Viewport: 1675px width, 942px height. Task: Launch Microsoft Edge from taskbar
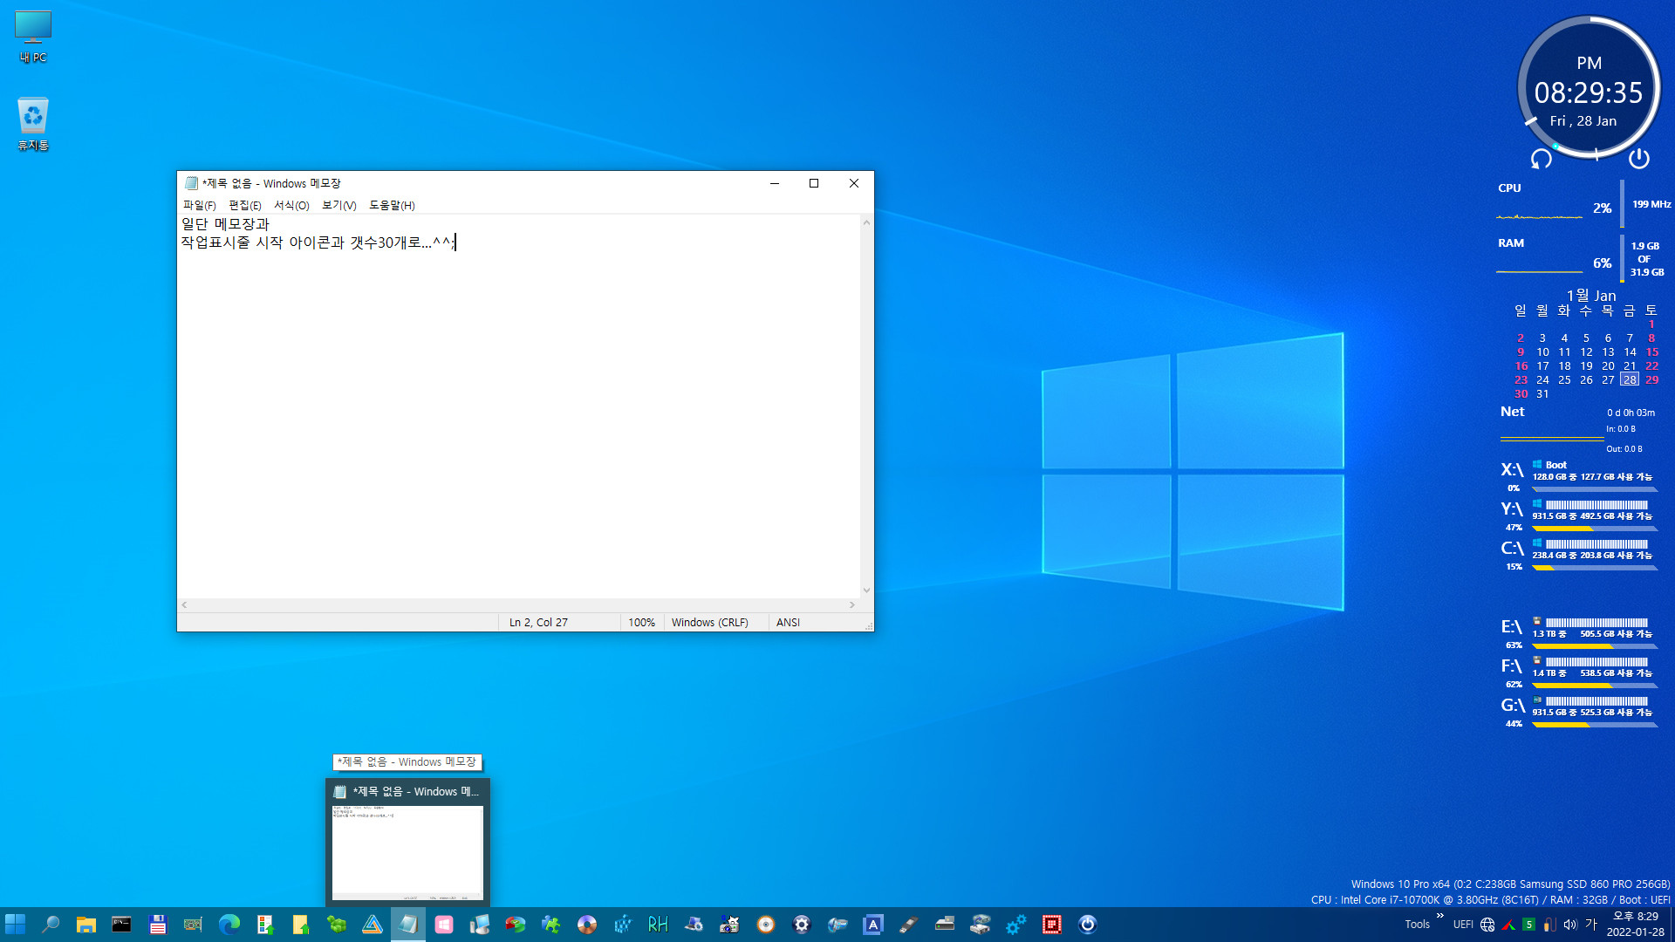(229, 925)
